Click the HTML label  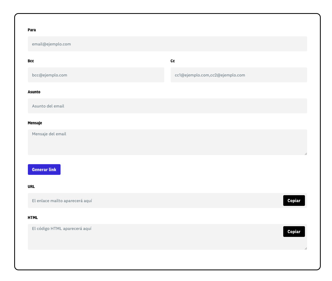point(33,218)
